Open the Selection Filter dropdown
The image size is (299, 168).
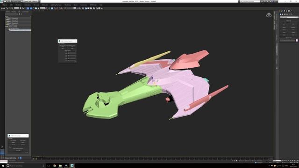coord(17,8)
